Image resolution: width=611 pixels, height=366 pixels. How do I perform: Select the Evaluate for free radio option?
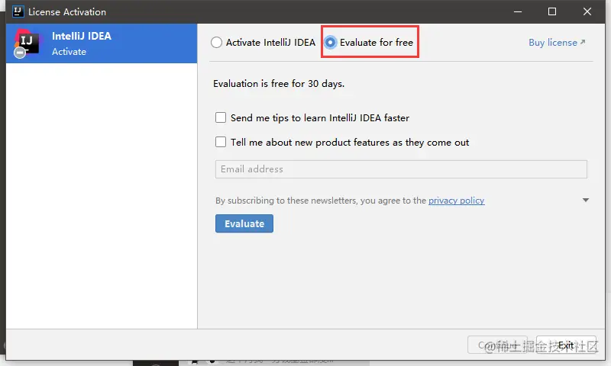(x=330, y=42)
